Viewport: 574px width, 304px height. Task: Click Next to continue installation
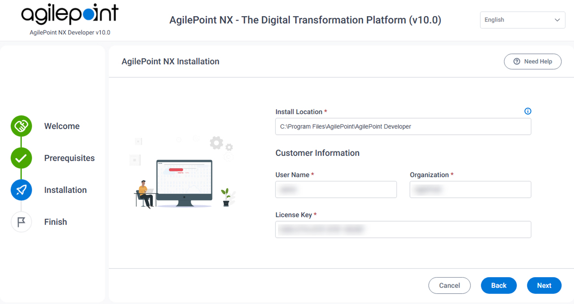click(x=544, y=286)
